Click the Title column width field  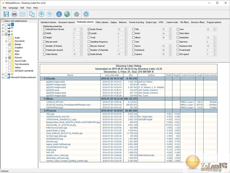(x=165, y=29)
